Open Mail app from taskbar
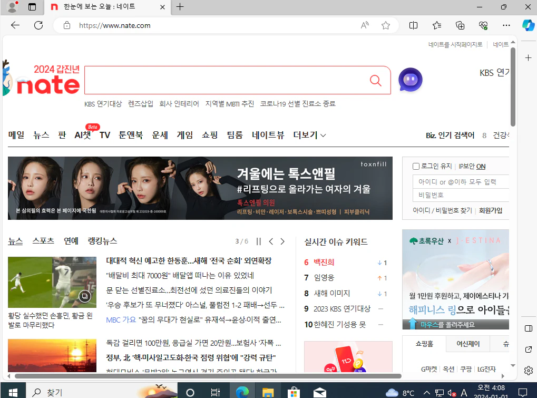Viewport: 537px width, 398px height. coord(319,392)
